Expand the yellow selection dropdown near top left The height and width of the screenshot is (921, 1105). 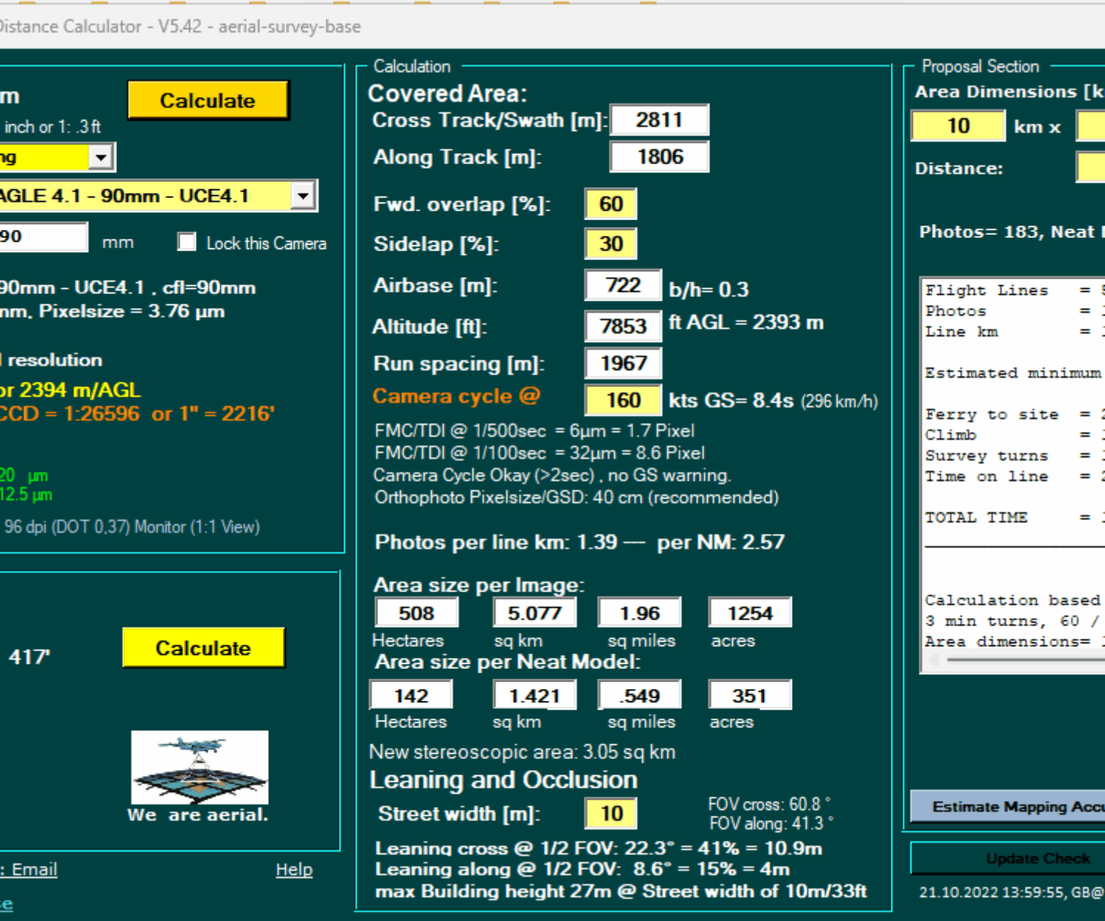click(99, 156)
